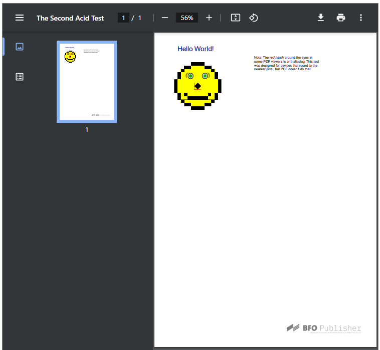
Task: Select the page 1 thumbnail
Action: click(87, 82)
